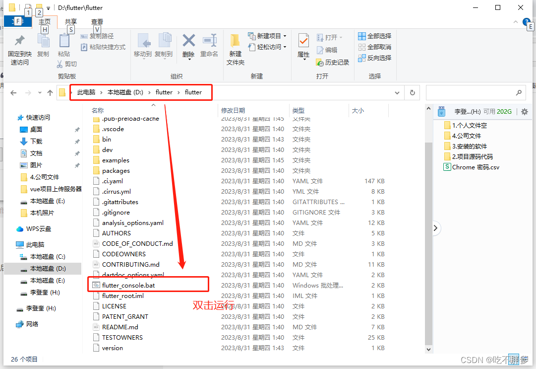
Task: Collapse the ribbon with the chevron
Action: [516, 22]
